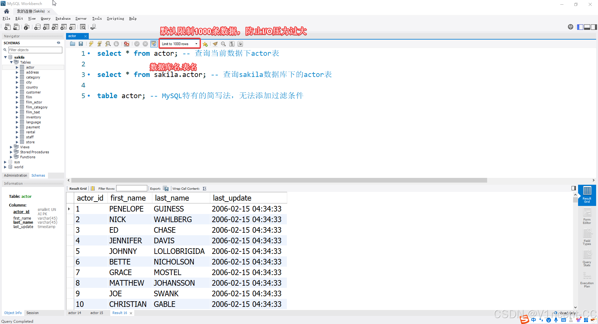Select the customer table in the tree
This screenshot has width=598, height=324.
[x=33, y=92]
